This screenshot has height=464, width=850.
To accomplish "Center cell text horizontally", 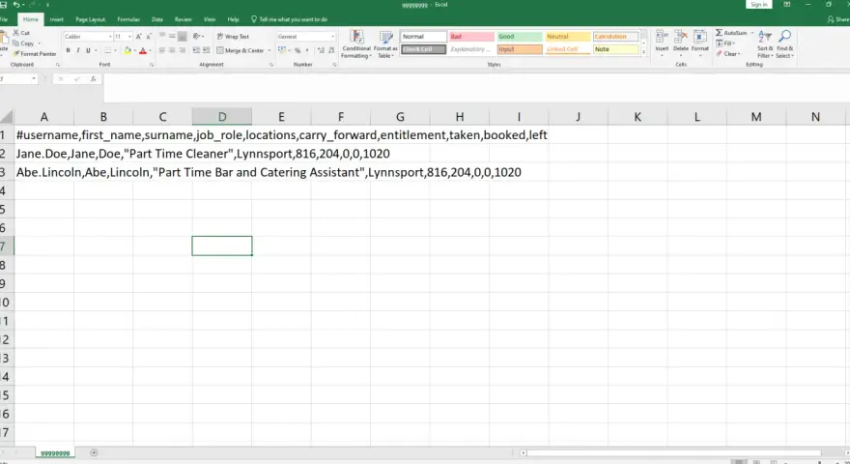I will click(x=172, y=50).
